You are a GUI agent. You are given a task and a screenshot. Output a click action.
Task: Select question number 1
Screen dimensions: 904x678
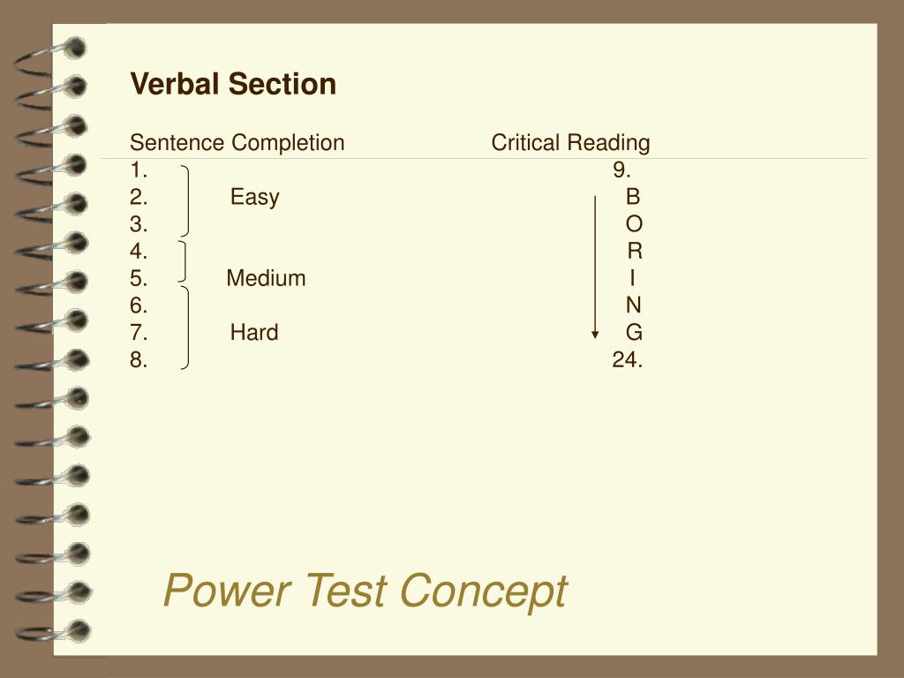[x=139, y=170]
